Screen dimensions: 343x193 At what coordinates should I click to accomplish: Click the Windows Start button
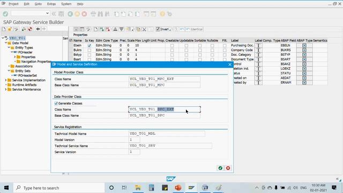(6, 188)
